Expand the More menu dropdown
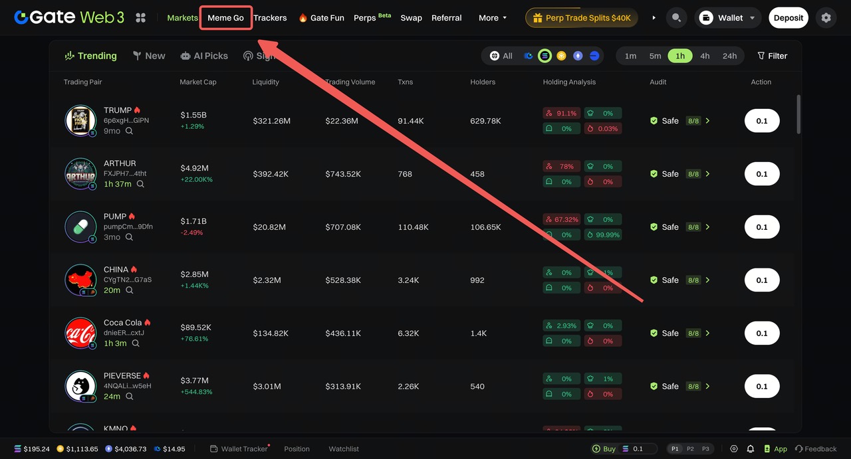 [x=493, y=18]
